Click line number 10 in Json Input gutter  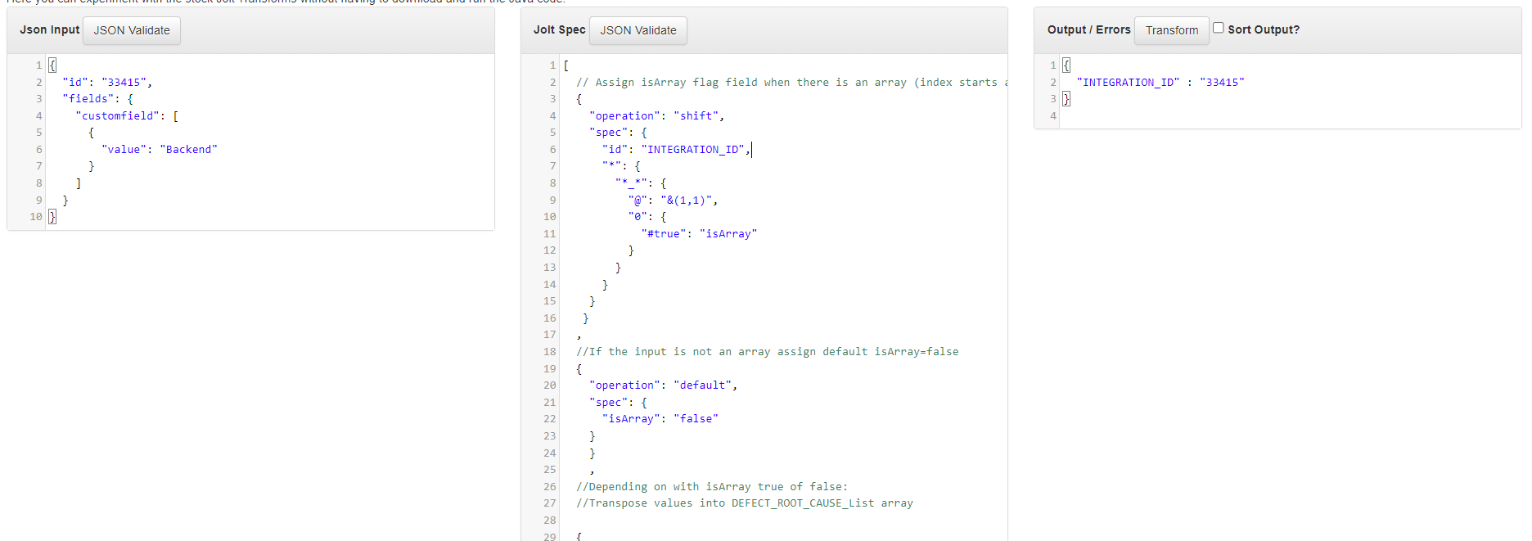(x=35, y=217)
